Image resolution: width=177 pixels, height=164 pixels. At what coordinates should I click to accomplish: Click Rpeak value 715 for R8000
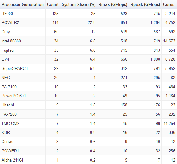tap(157, 14)
